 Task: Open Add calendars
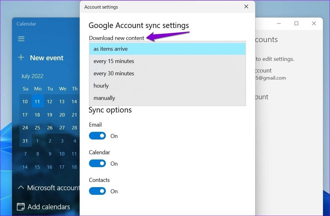(x=49, y=207)
